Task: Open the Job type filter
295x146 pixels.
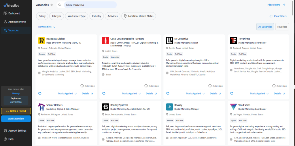Action: (x=57, y=16)
